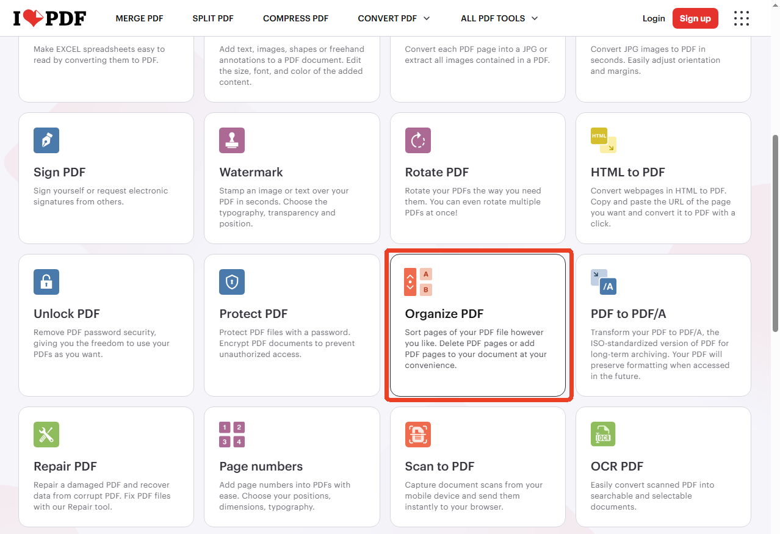Click the 'Make EXCEL spreadsheets easy' card text
This screenshot has height=534, width=780.
[x=99, y=54]
